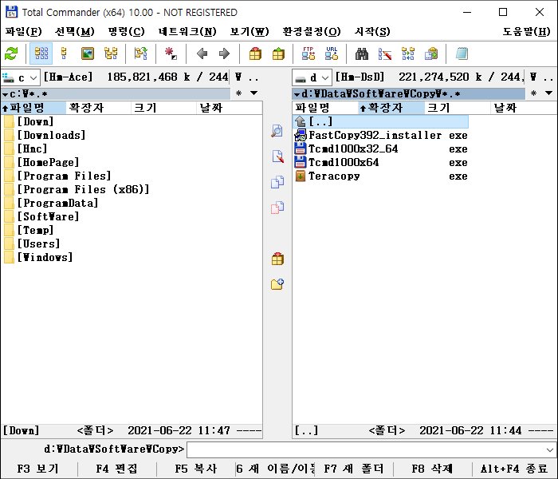Click the Move icon in middle bar
The width and height of the screenshot is (558, 479).
point(277,208)
